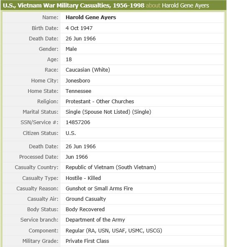Click the Body Recovered status
Viewport: 227px width, 247px height.
coord(85,209)
